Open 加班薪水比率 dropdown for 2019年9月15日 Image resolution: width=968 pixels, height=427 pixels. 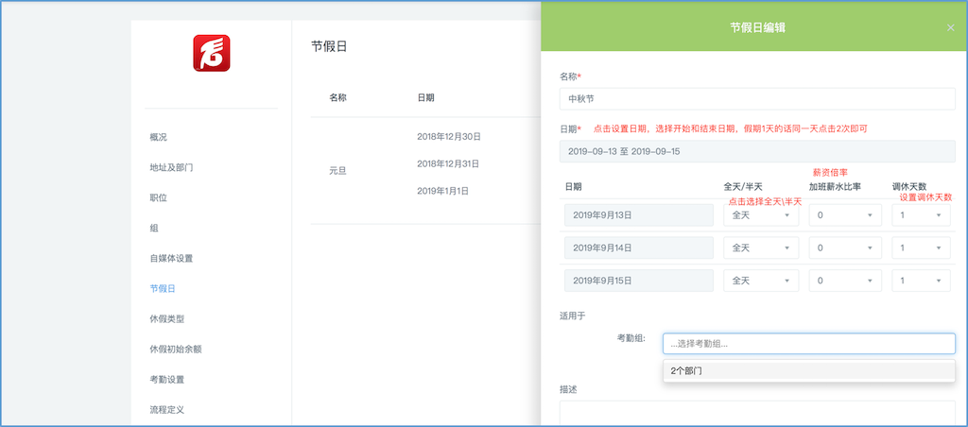tap(845, 281)
